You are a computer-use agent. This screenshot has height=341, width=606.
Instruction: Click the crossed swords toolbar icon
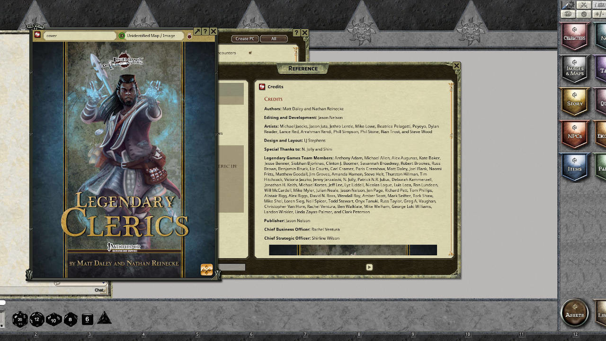tap(584, 5)
